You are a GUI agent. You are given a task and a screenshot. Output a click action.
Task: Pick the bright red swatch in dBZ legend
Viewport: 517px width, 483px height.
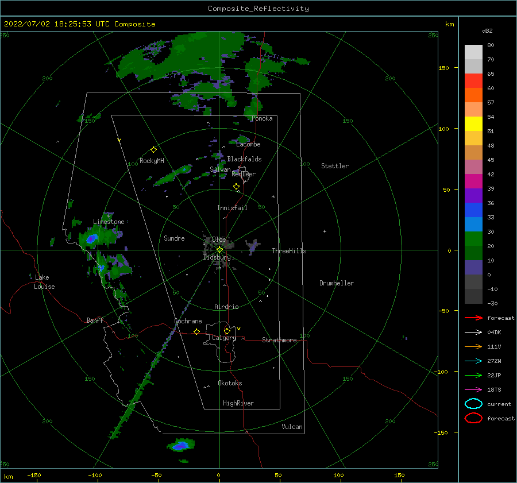pyautogui.click(x=473, y=80)
